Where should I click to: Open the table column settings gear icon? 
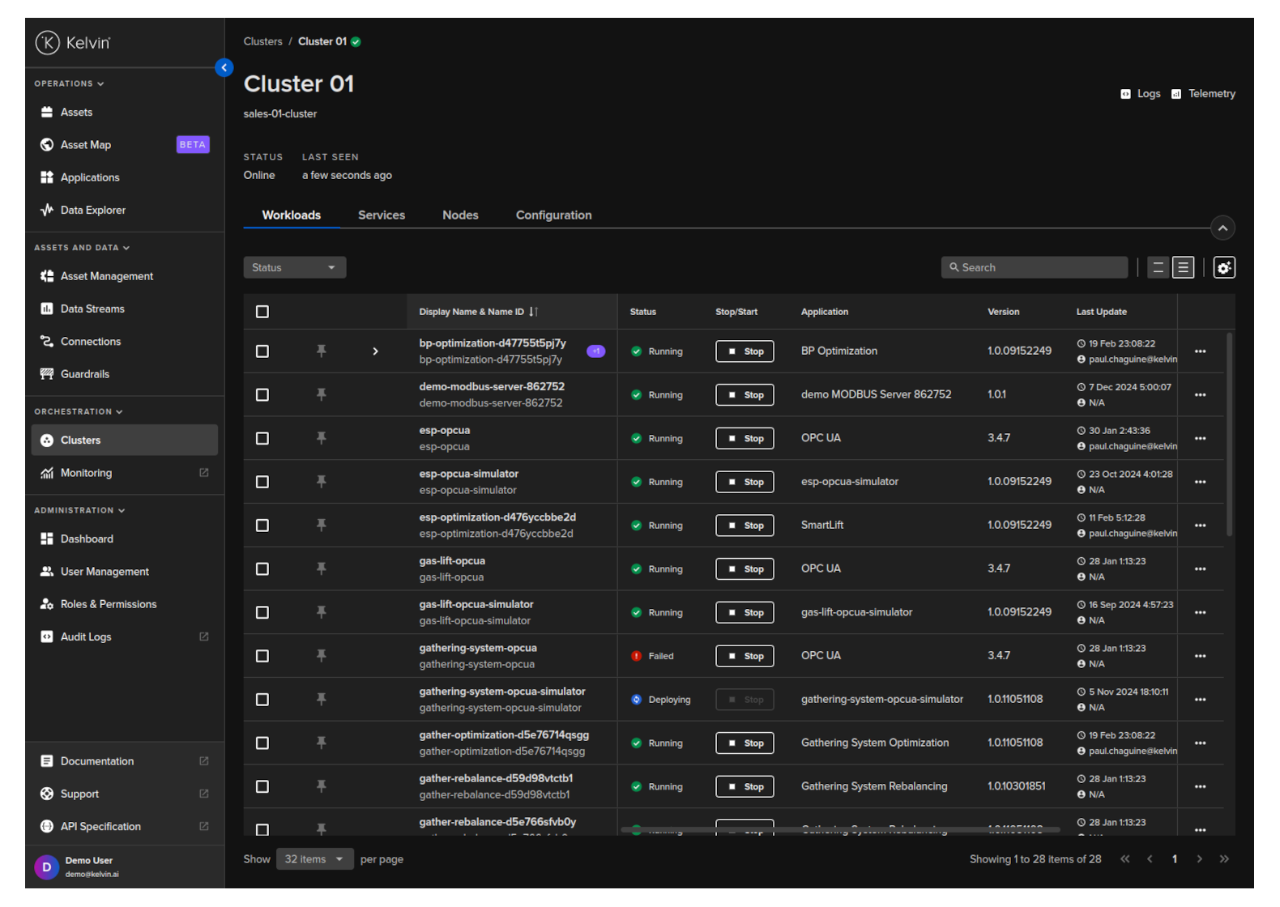point(1223,268)
